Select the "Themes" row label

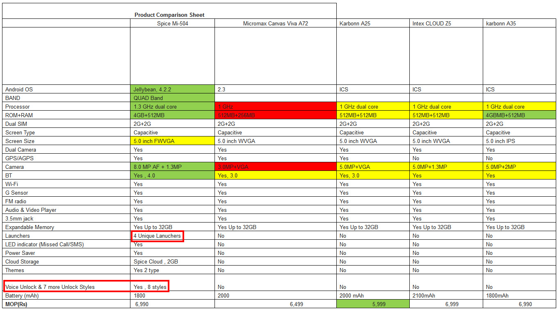point(15,270)
